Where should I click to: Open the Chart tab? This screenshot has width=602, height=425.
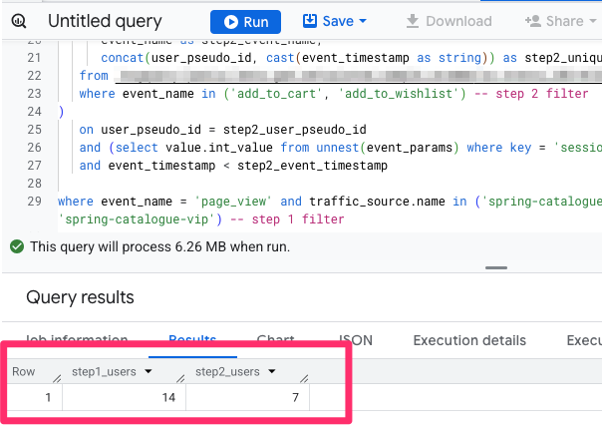coord(275,340)
